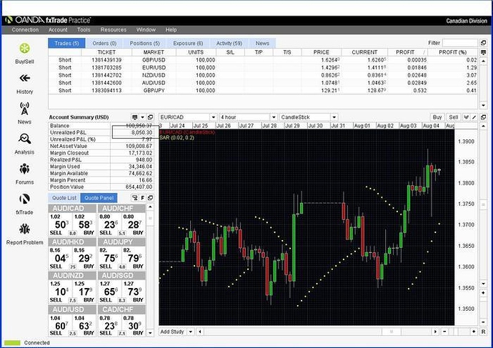Open the History icon in the sidebar
The width and height of the screenshot is (493, 348).
[24, 78]
